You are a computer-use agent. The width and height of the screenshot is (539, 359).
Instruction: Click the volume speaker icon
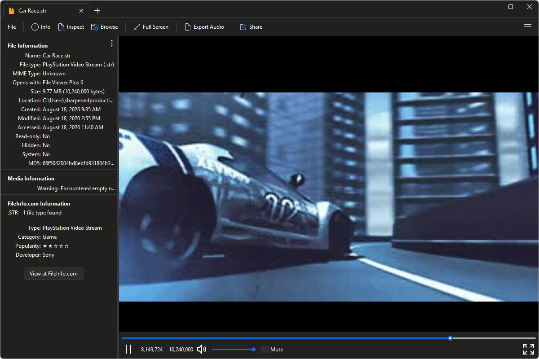point(202,349)
